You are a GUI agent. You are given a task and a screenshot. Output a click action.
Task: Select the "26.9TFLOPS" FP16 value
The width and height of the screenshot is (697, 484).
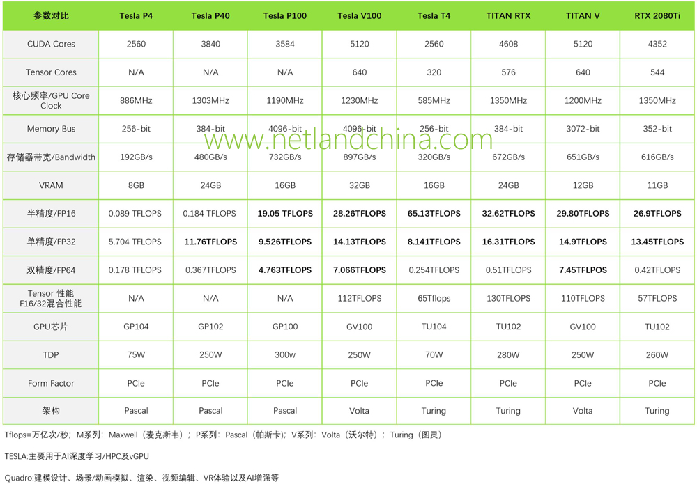point(657,214)
